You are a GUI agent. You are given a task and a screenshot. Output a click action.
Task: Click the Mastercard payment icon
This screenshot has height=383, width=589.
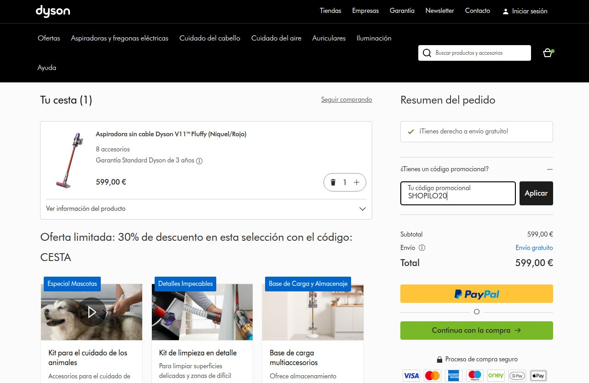(x=433, y=376)
